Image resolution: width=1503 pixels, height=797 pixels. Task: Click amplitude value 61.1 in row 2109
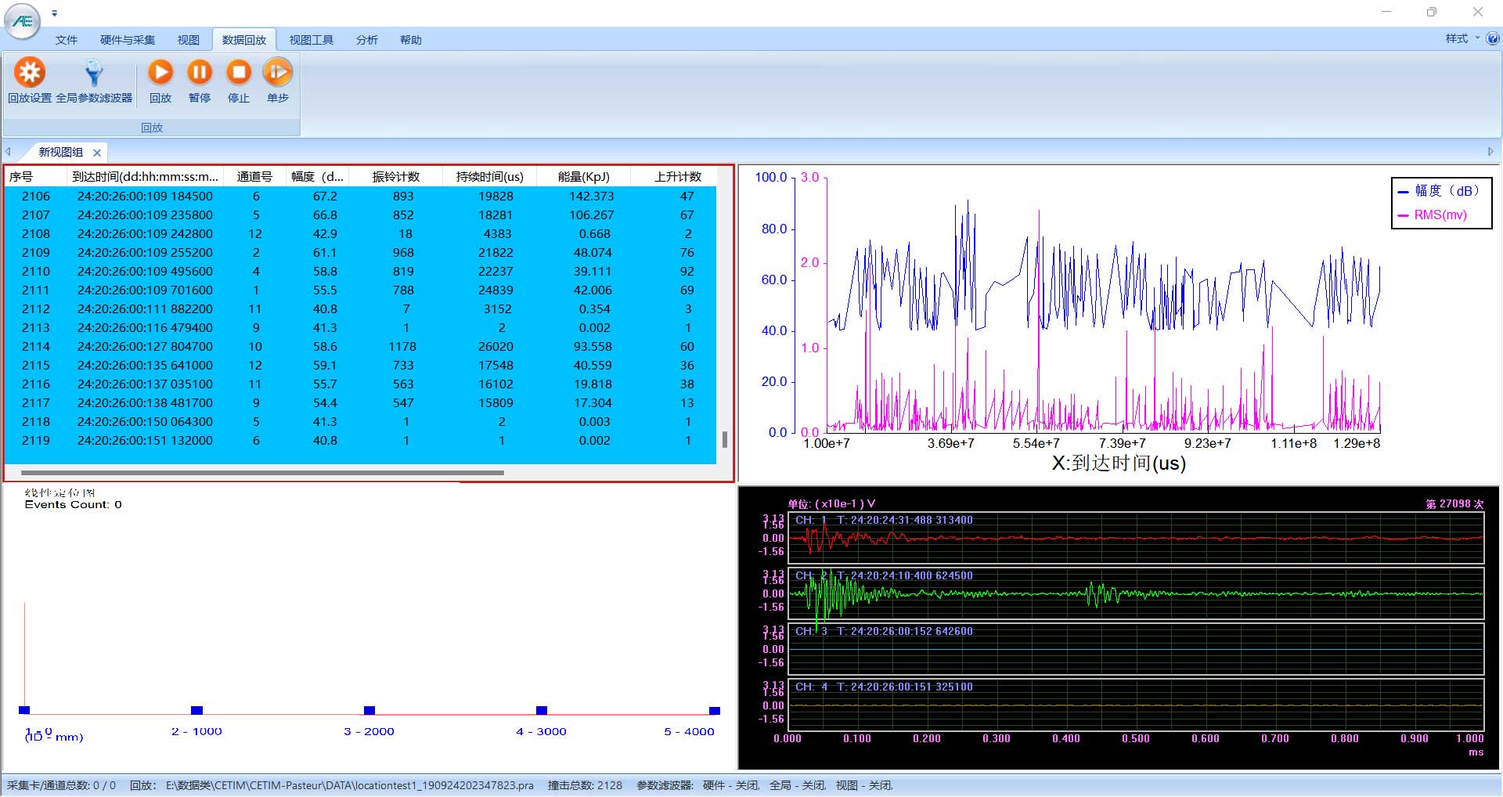pyautogui.click(x=325, y=253)
